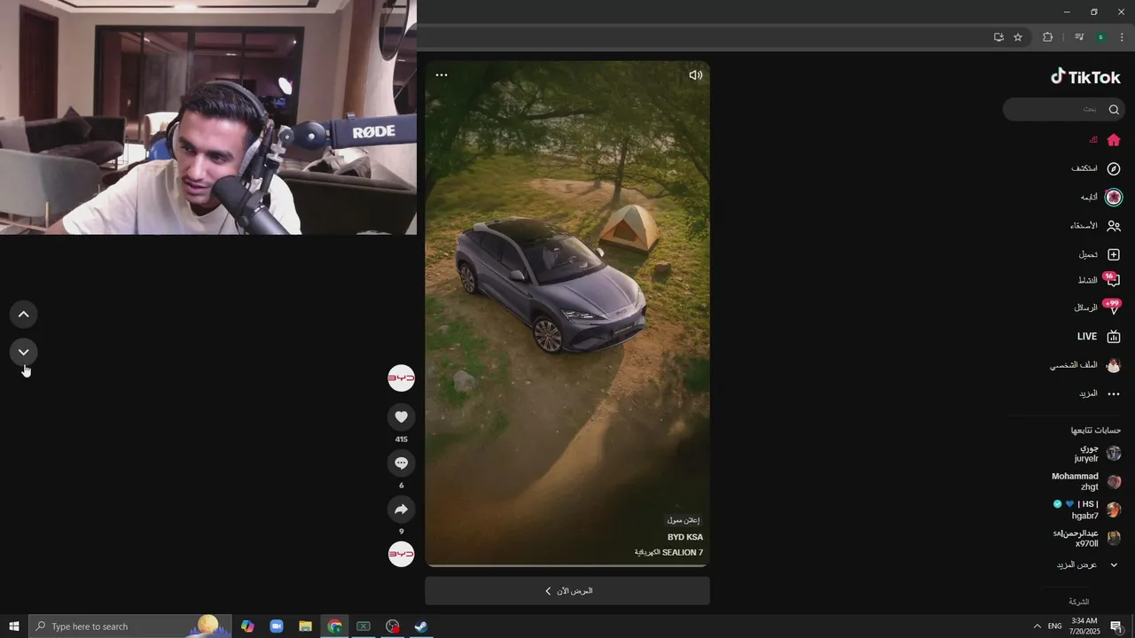Image resolution: width=1135 pixels, height=638 pixels.
Task: Click the TikTok logo
Action: point(1085,77)
